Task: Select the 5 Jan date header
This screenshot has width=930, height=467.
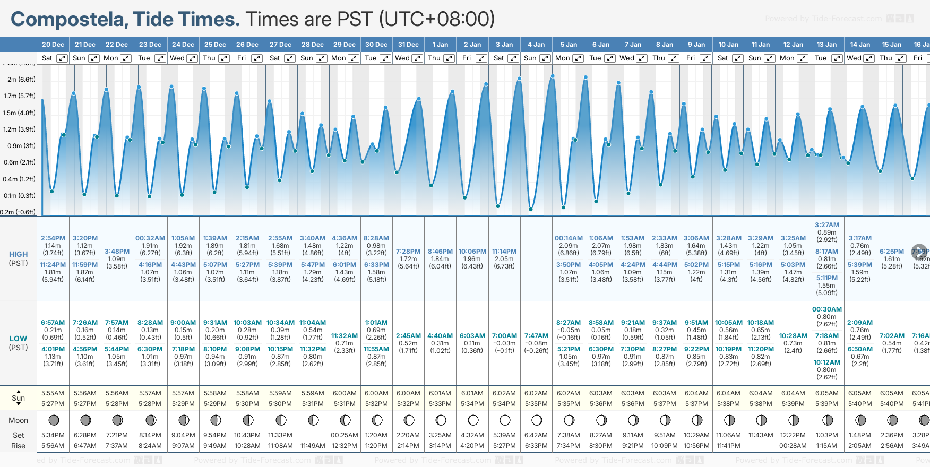Action: tap(569, 45)
